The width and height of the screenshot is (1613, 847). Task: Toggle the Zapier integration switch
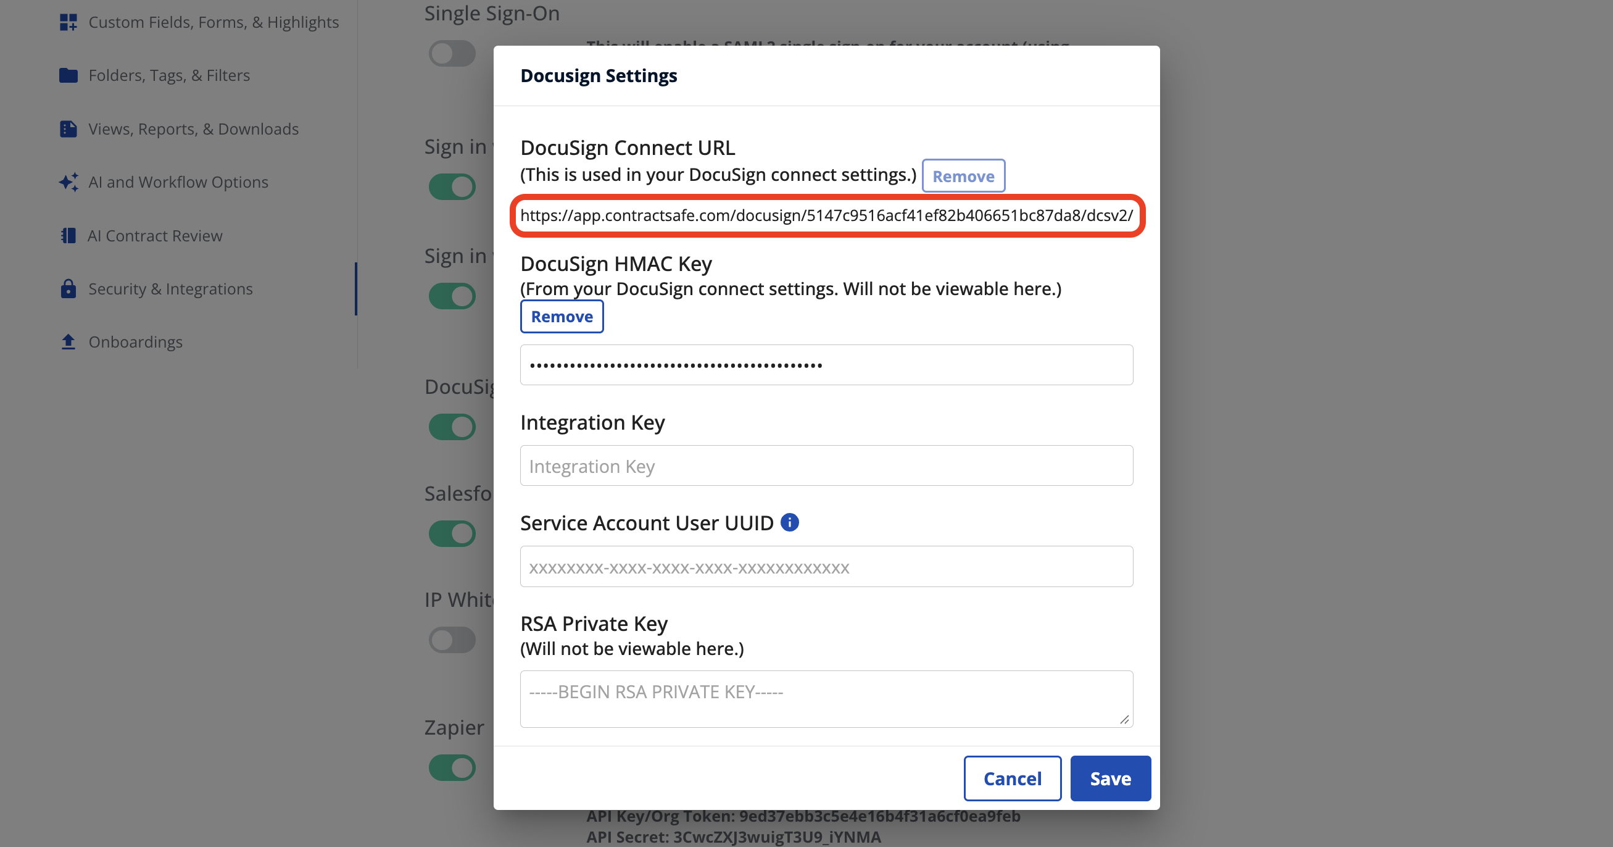pos(452,767)
